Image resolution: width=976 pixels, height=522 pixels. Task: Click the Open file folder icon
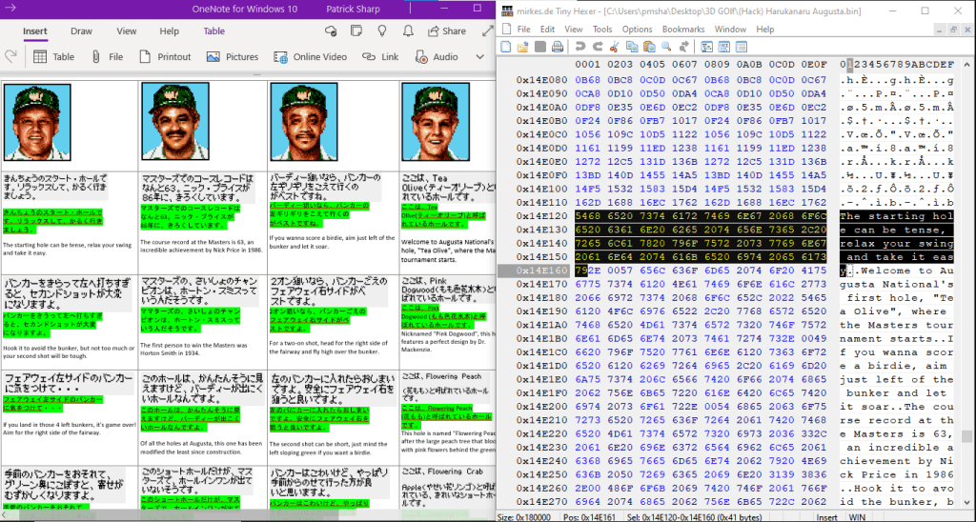click(x=521, y=45)
